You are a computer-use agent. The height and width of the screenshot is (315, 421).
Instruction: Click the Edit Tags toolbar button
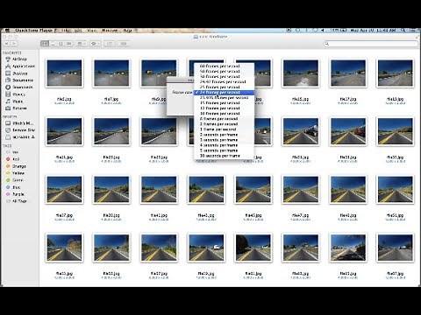[124, 44]
